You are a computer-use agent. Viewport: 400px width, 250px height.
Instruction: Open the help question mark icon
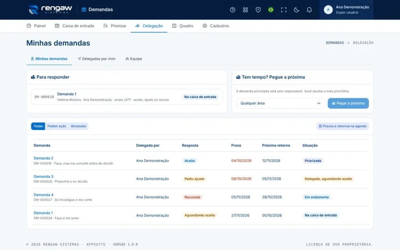(232, 10)
